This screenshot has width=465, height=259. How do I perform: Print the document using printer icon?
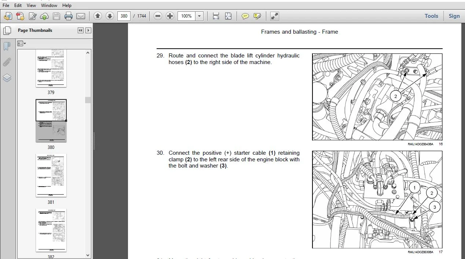[69, 16]
